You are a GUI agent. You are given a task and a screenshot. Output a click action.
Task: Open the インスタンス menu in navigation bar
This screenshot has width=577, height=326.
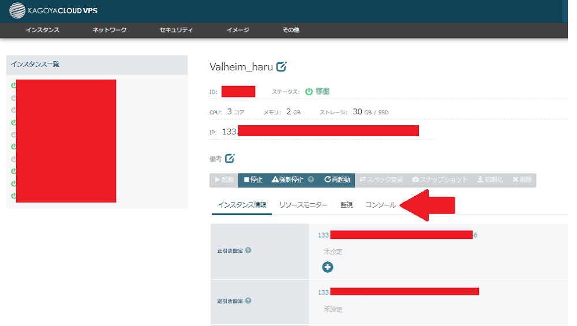pos(42,30)
